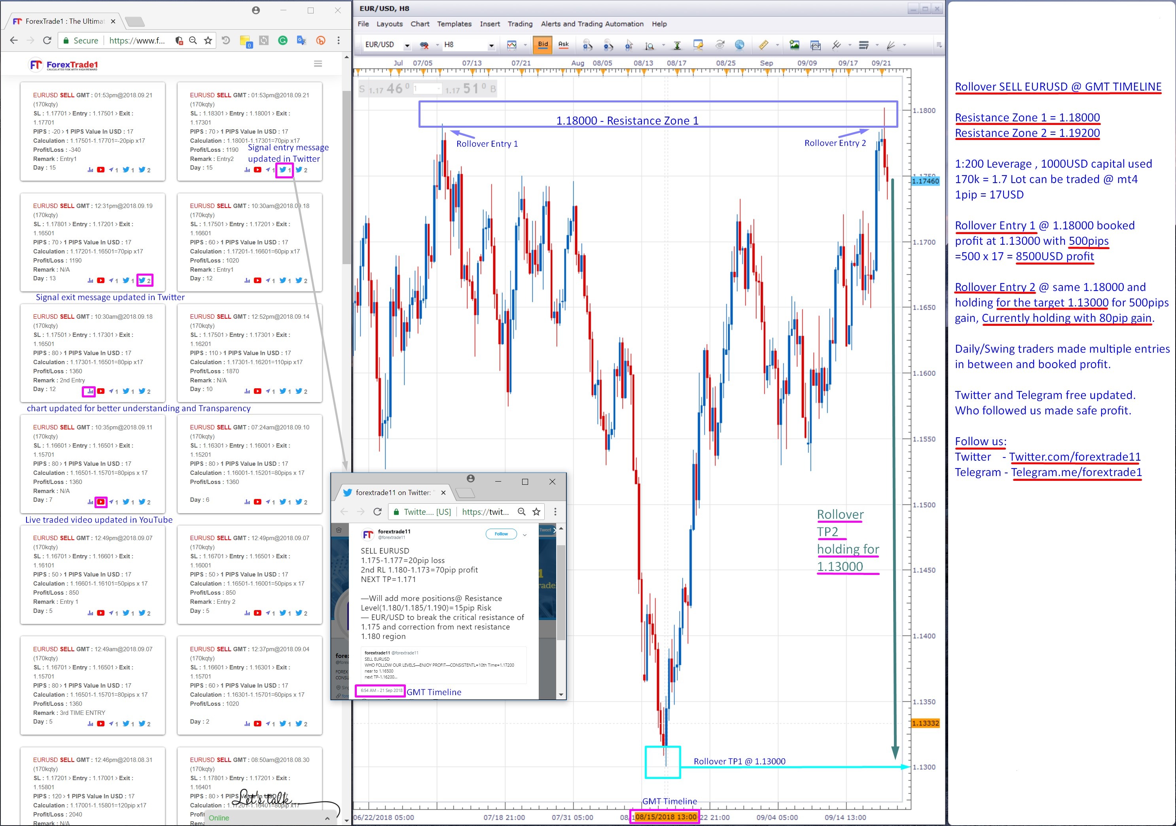This screenshot has height=826, width=1176.
Task: Click the ForexTrade1 page vertical scrollbar thumb
Action: tap(347, 177)
